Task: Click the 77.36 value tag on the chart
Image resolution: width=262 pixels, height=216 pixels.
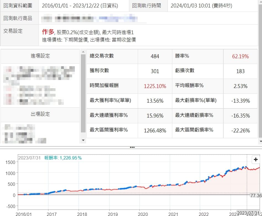Action: 256,195
